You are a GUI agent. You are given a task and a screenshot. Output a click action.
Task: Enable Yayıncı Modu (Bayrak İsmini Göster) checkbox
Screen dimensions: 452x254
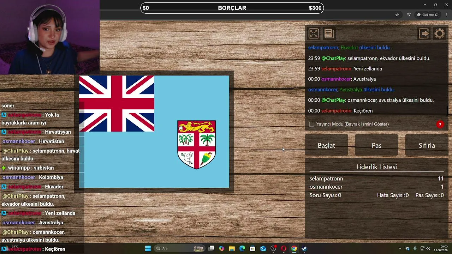(311, 124)
